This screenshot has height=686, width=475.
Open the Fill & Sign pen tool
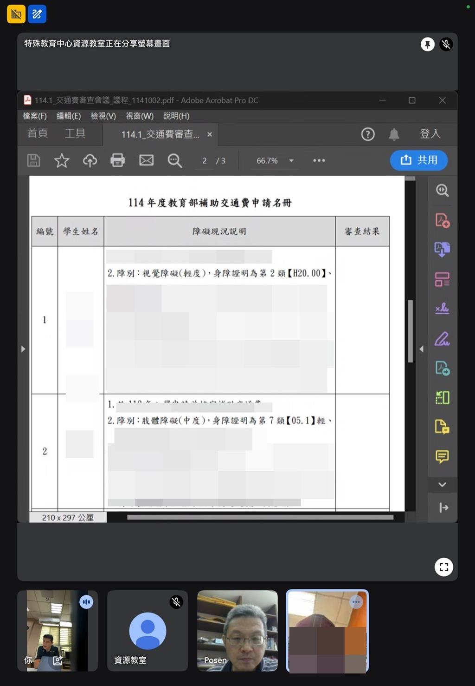tap(442, 339)
